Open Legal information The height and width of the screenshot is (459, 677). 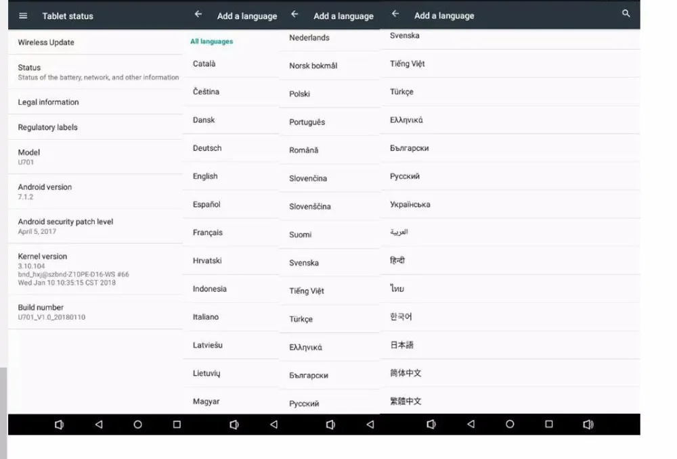[x=95, y=102]
